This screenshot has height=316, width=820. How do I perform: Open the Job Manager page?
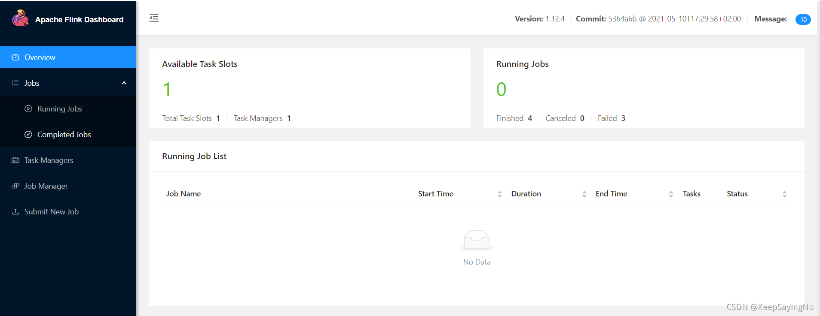click(x=68, y=186)
